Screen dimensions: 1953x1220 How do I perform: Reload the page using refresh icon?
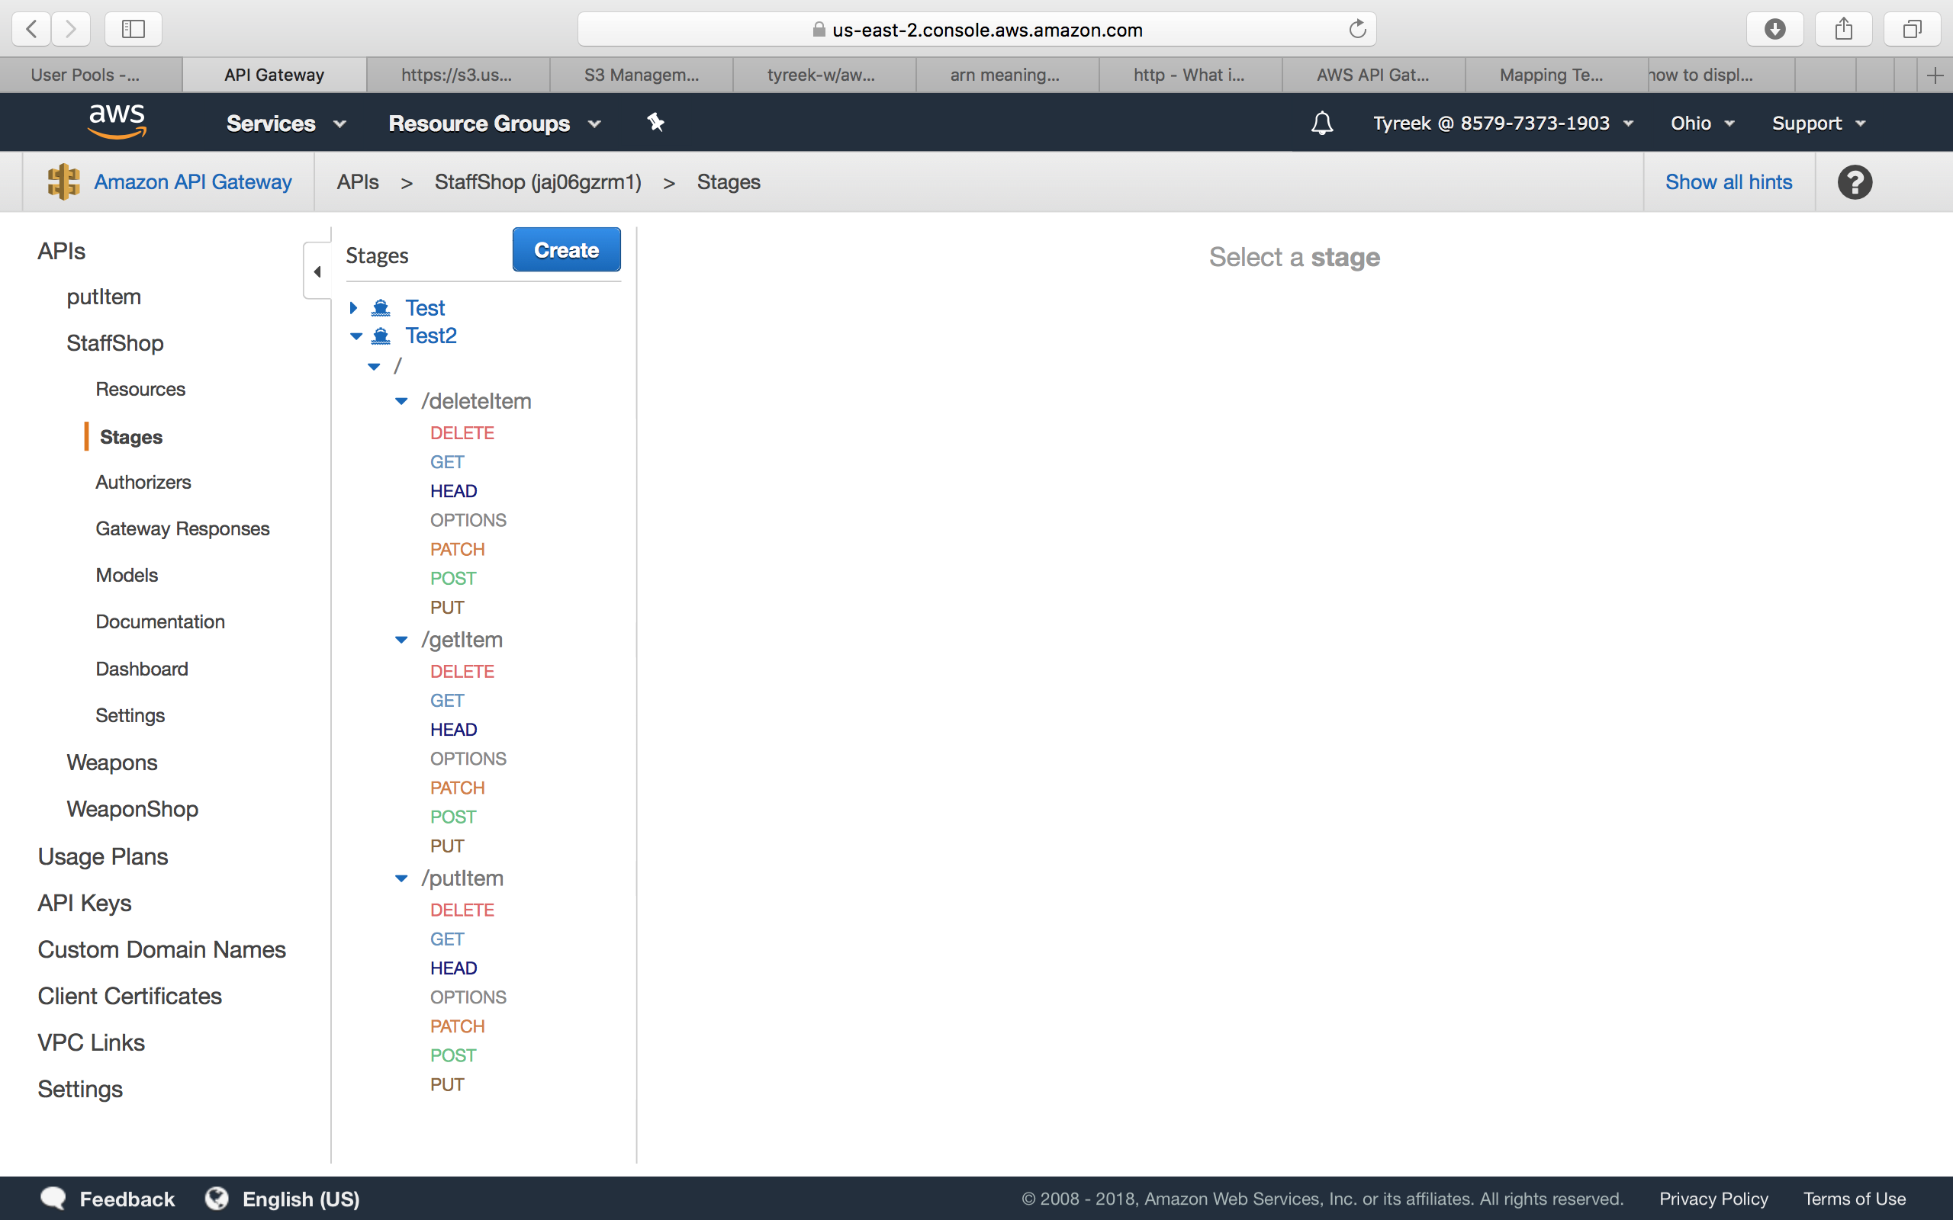[x=1357, y=30]
